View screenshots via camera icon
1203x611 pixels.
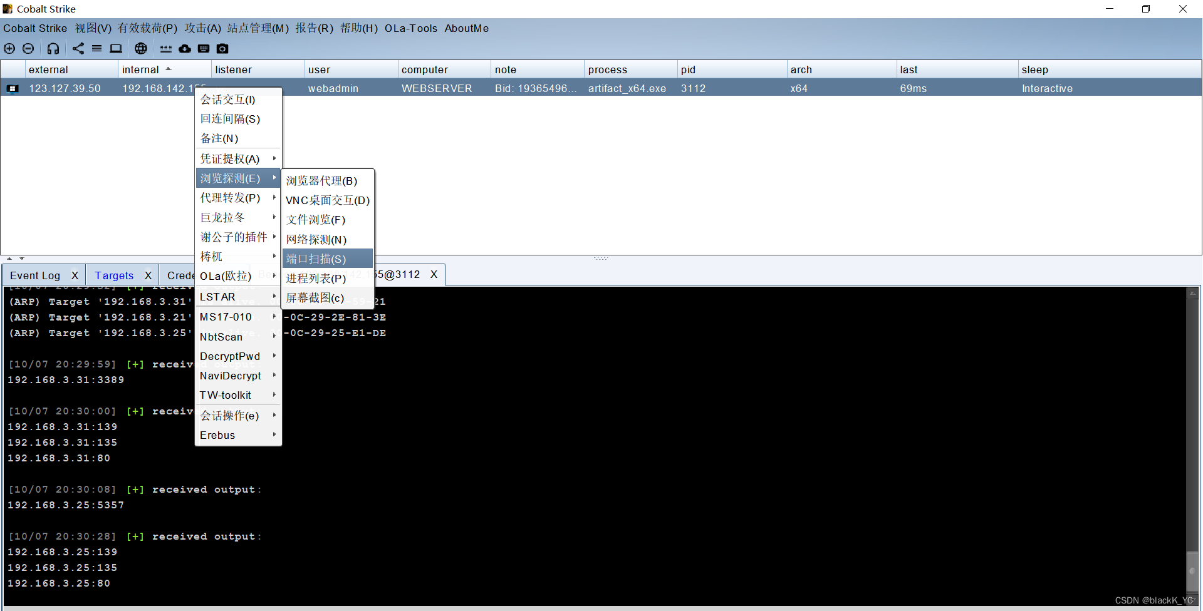point(222,48)
